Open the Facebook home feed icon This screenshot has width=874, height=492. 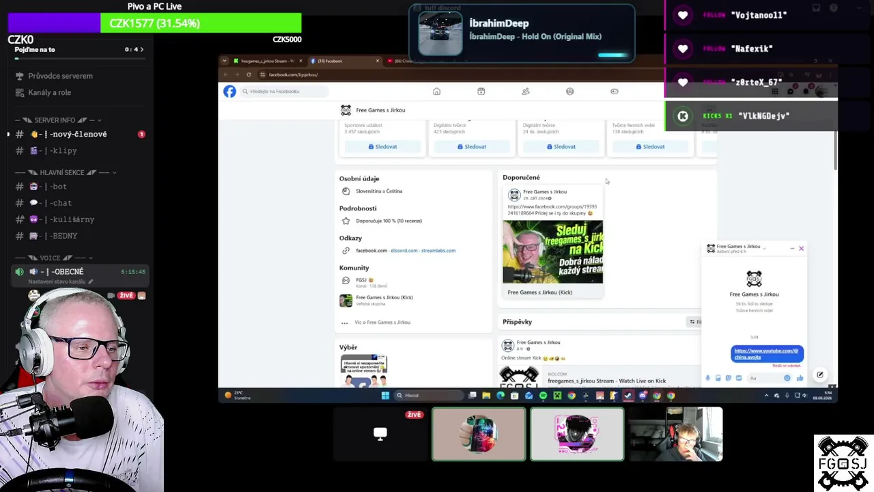pos(436,92)
